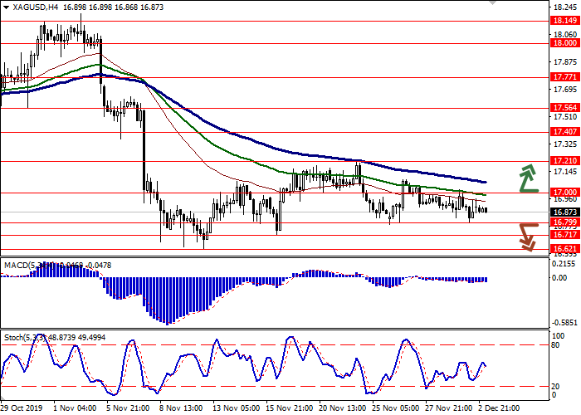Select the 16.799 support level label
This screenshot has width=581, height=415.
[x=564, y=222]
